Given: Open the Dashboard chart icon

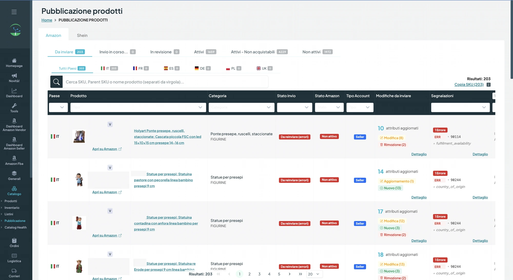Looking at the screenshot, I should pos(14,91).
